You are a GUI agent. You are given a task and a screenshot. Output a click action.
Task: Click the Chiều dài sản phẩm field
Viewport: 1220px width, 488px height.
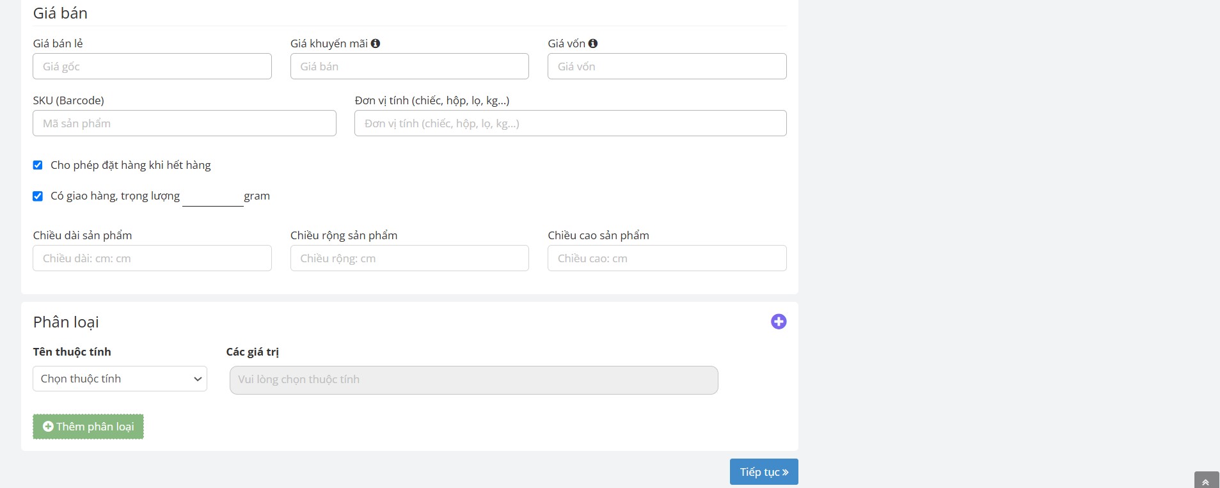coord(152,258)
